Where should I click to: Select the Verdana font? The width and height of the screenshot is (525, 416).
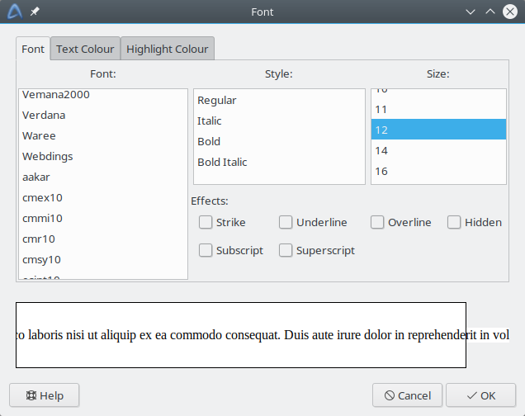coord(44,115)
